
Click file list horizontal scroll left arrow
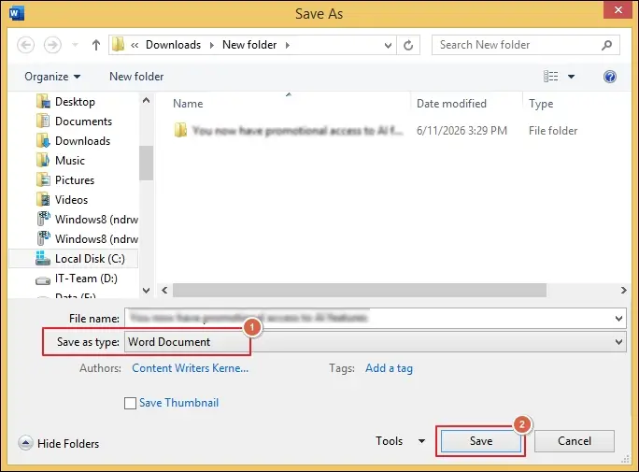coord(164,291)
